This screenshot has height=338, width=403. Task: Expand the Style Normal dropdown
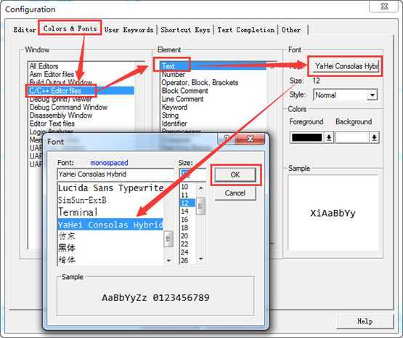pyautogui.click(x=372, y=95)
